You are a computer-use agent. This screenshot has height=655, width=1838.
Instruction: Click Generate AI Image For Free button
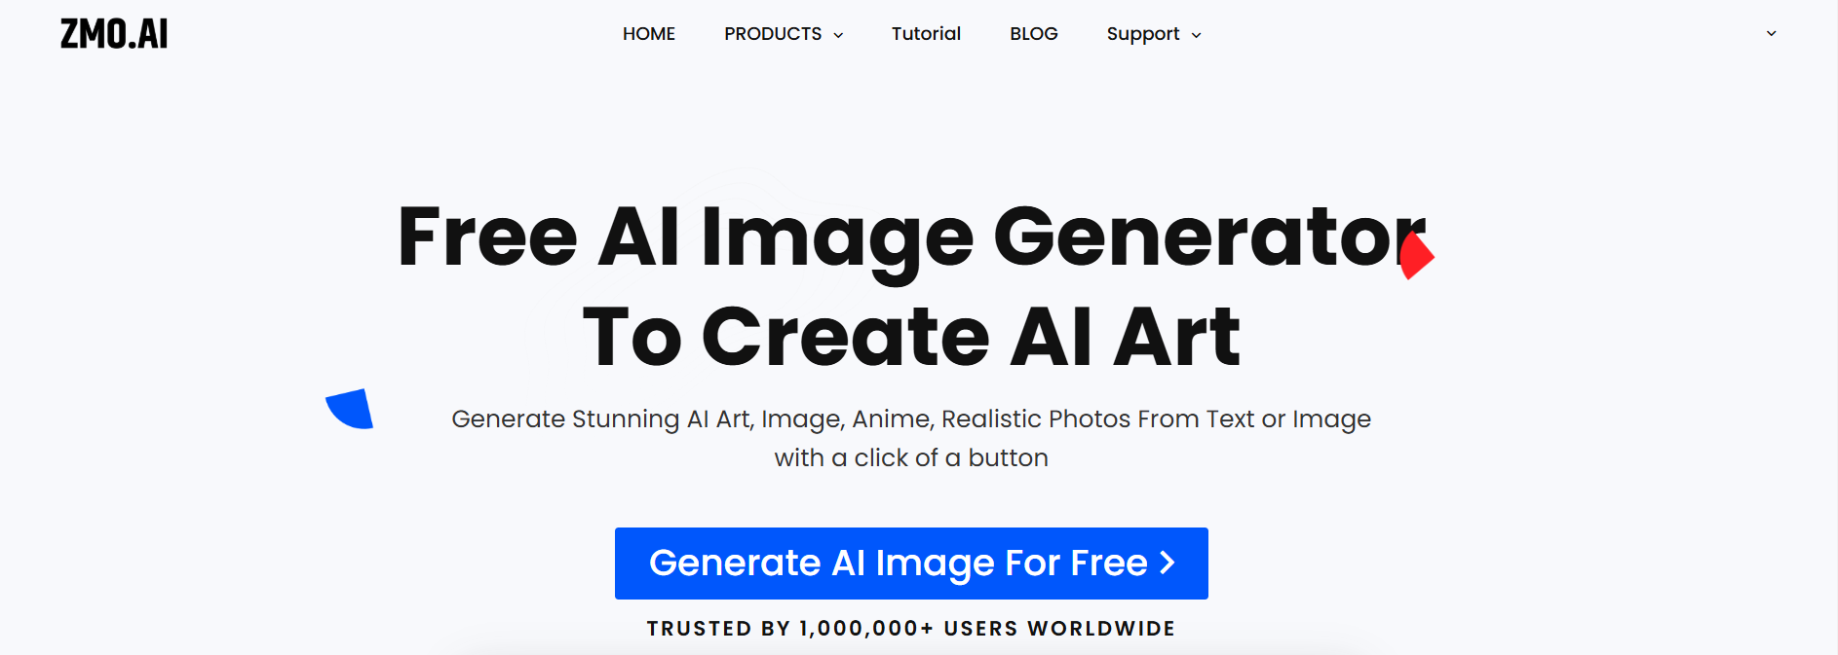coord(911,564)
